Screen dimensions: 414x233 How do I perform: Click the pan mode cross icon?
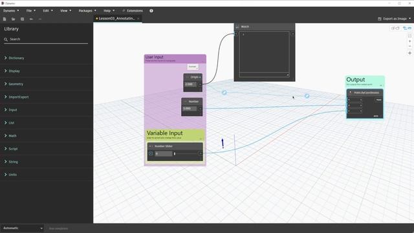[409, 53]
